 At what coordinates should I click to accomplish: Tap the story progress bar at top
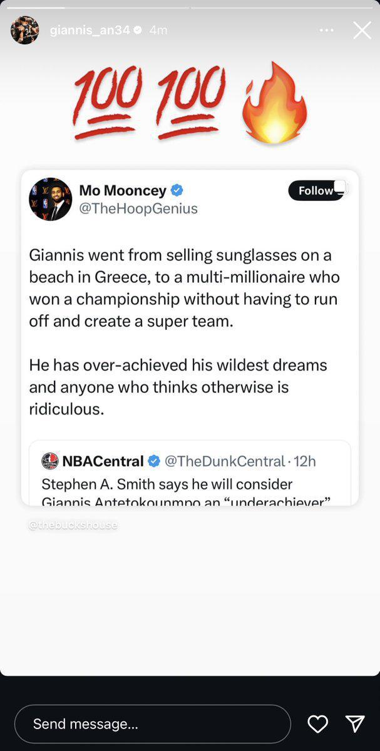pos(190,8)
